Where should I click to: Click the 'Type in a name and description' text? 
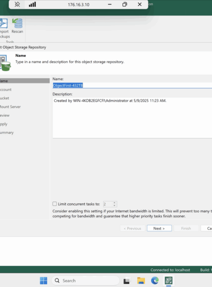tap(70, 62)
